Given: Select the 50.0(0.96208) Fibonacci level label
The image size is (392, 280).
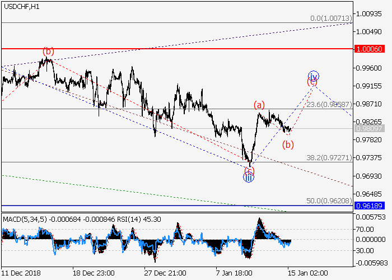Looking at the screenshot, I should click(x=329, y=200).
